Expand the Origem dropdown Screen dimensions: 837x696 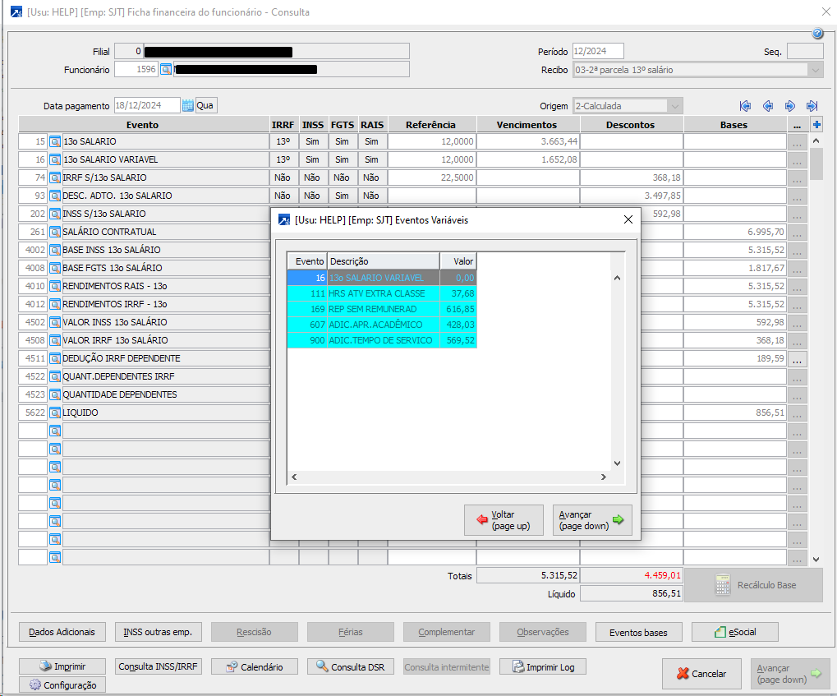[674, 106]
